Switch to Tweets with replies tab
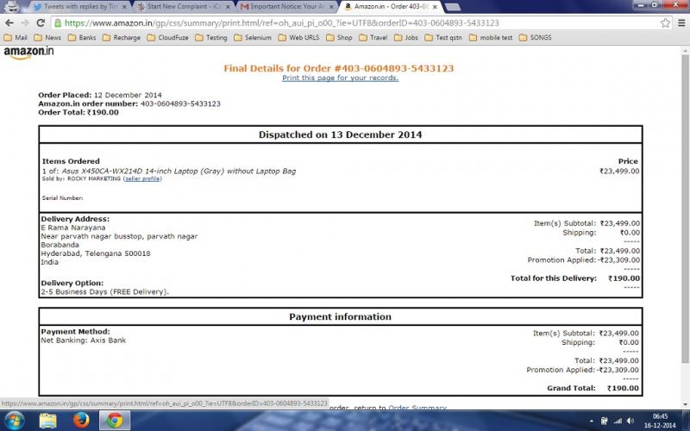 (x=79, y=7)
